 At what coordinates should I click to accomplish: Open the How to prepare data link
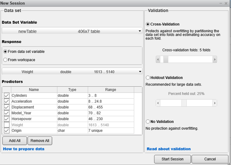pyautogui.click(x=23, y=149)
